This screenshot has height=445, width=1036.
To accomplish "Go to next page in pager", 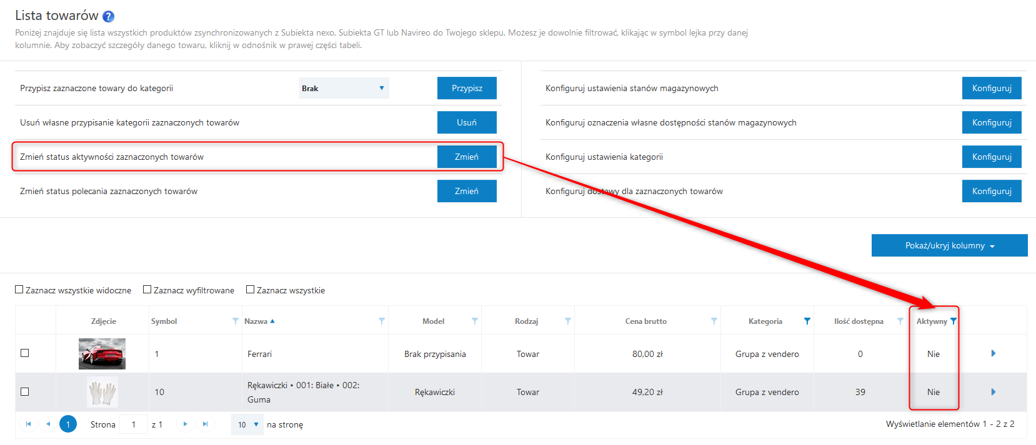I will pyautogui.click(x=185, y=424).
